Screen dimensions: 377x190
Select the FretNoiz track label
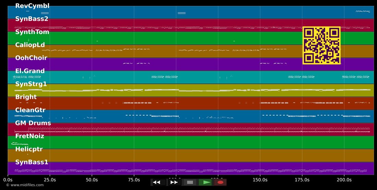pos(30,136)
